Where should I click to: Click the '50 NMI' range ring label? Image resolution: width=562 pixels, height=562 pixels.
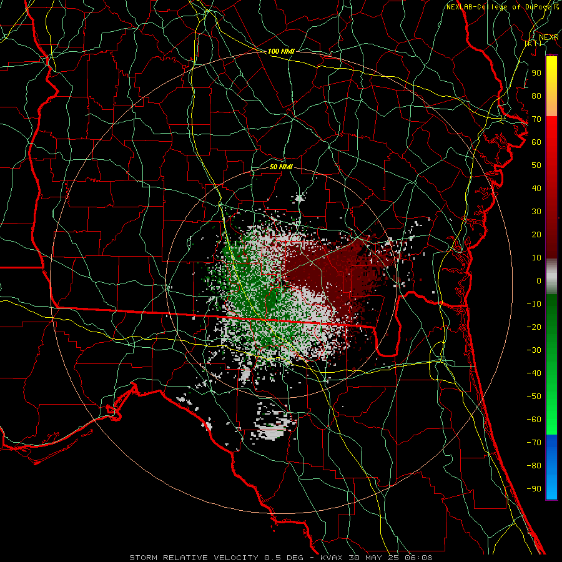(x=281, y=167)
